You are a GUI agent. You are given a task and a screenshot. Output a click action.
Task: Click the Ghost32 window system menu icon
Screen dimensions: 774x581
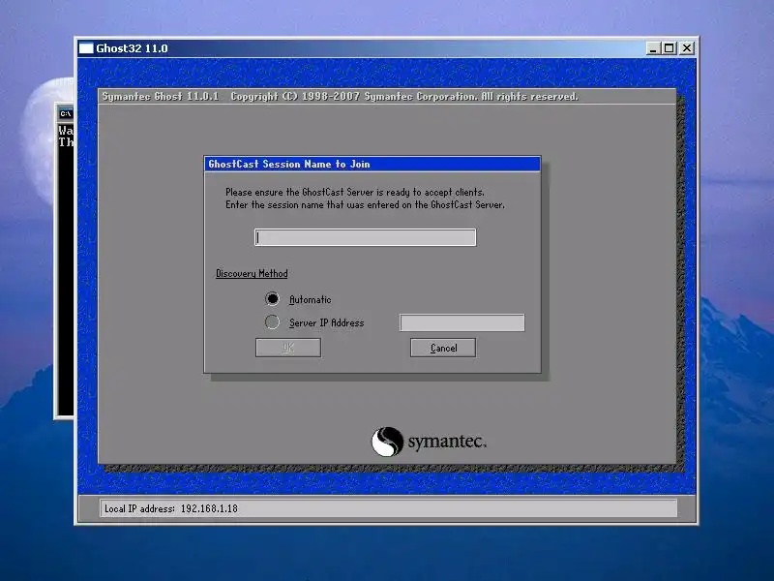(86, 47)
